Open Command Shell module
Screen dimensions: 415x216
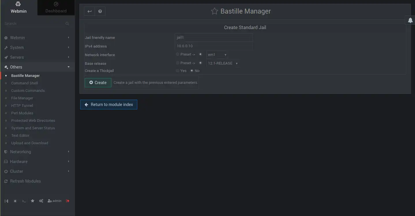[x=25, y=83]
